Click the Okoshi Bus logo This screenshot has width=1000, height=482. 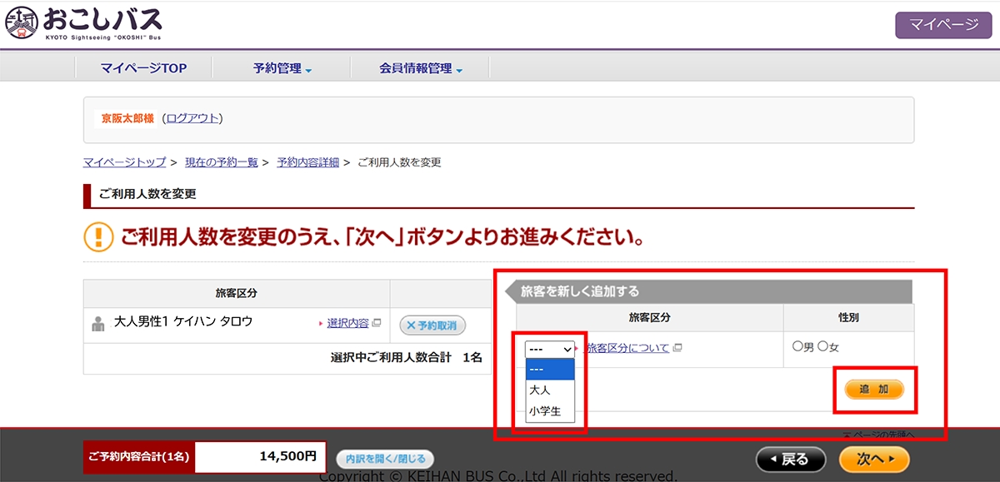tap(83, 24)
